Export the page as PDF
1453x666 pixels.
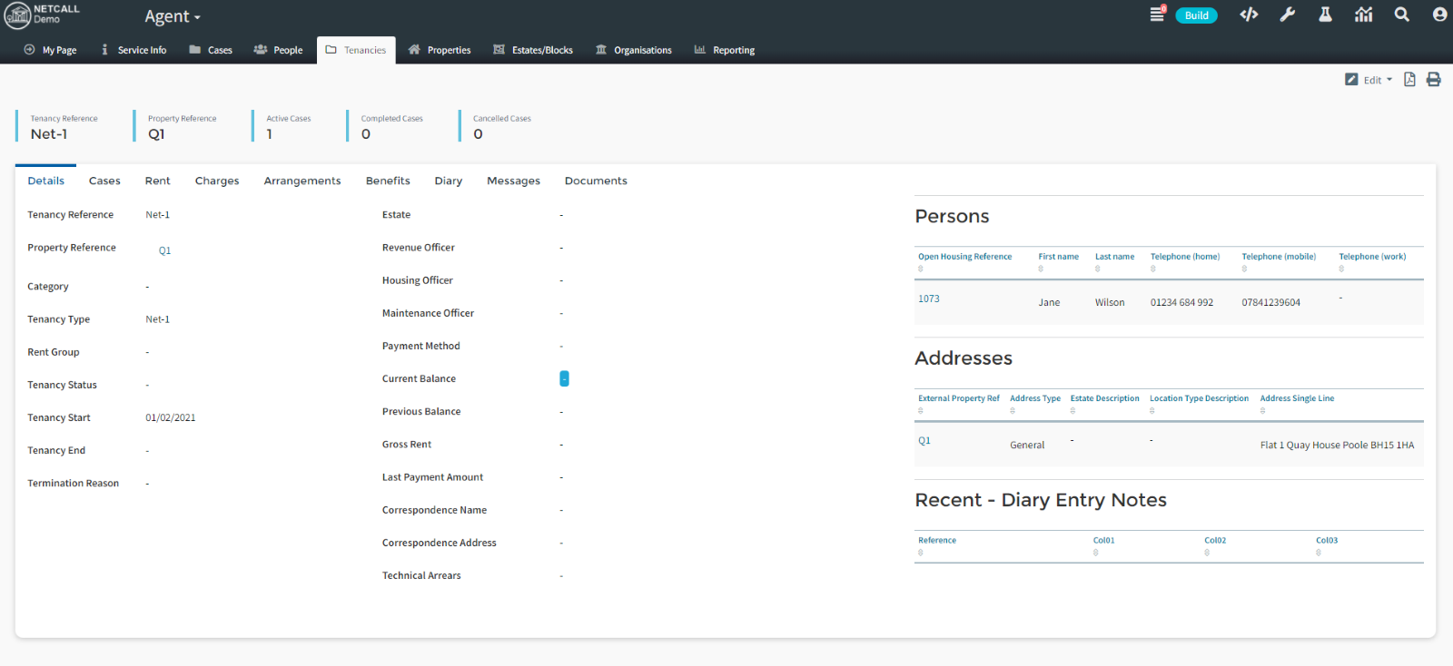(x=1409, y=80)
